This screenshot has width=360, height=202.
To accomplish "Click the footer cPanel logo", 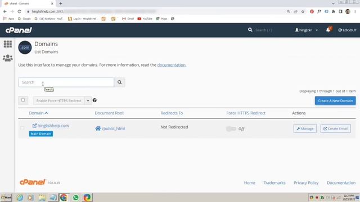I will 33,182.
